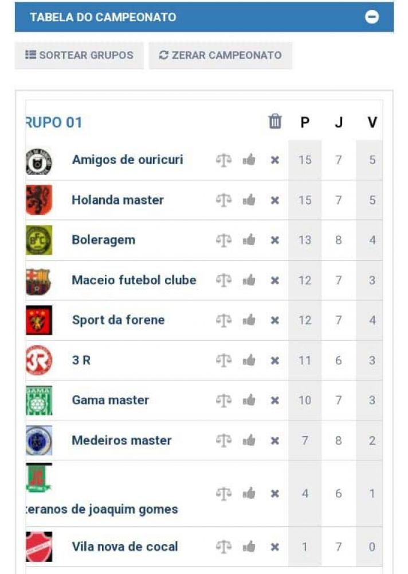This screenshot has height=574, width=408.
Task: Click the Maceio futebol clube crest
Action: click(x=39, y=281)
